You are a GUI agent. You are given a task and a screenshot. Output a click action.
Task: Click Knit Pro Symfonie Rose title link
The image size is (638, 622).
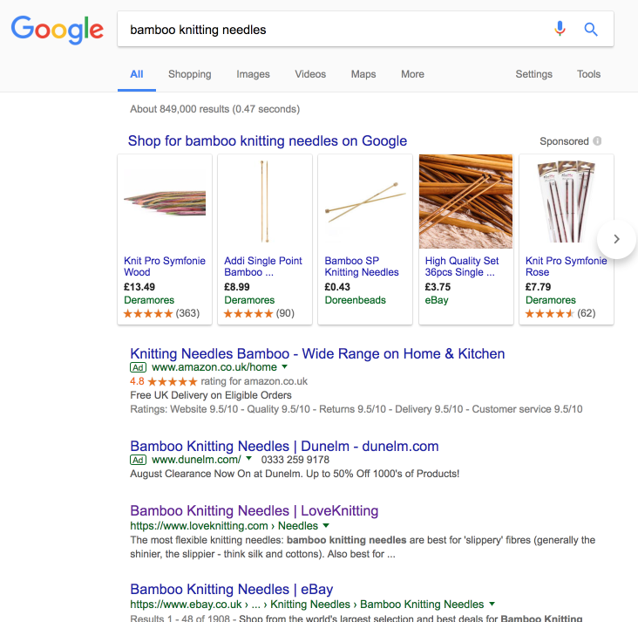566,266
